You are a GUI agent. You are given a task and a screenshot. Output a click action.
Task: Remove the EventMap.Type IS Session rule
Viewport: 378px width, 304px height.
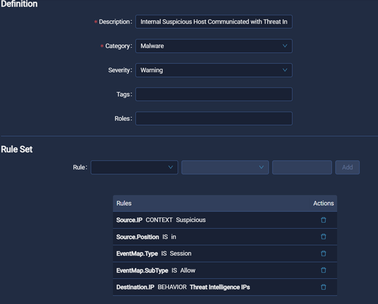pos(323,254)
